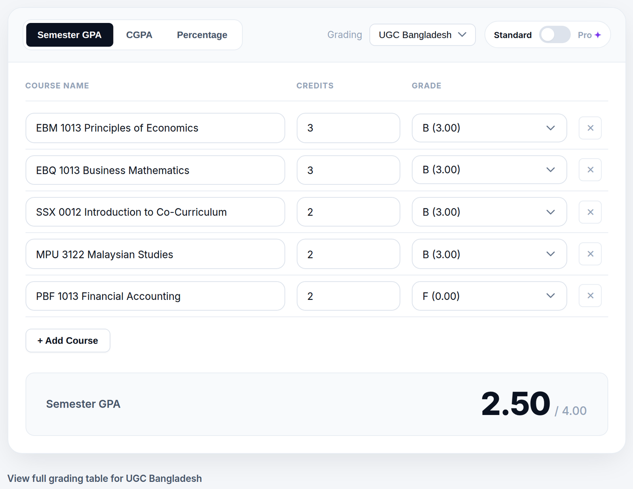Edit the SSX 0012 course name field
Viewport: 633px width, 489px height.
coord(155,212)
